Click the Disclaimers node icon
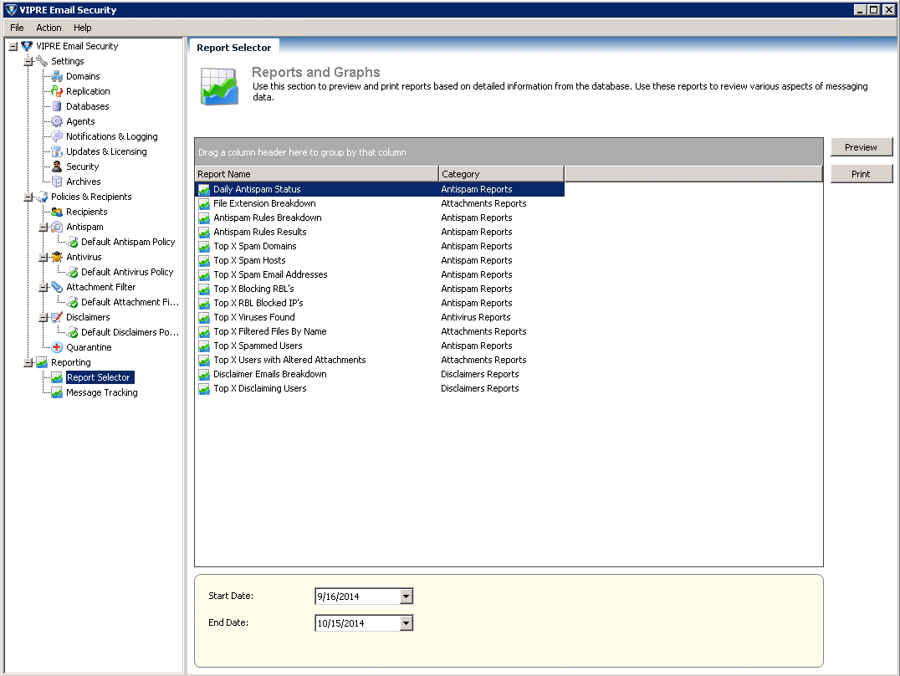This screenshot has width=900, height=676. click(57, 317)
